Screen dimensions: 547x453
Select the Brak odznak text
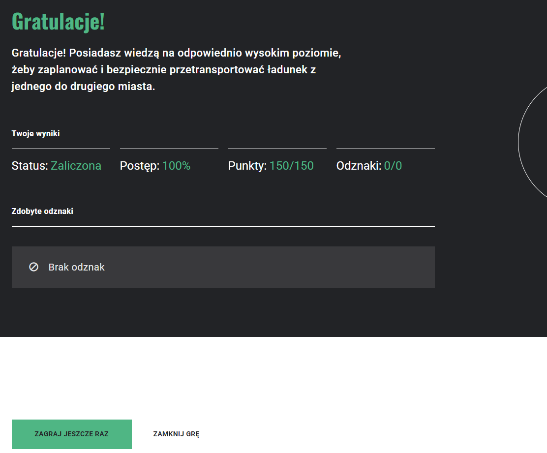click(76, 267)
